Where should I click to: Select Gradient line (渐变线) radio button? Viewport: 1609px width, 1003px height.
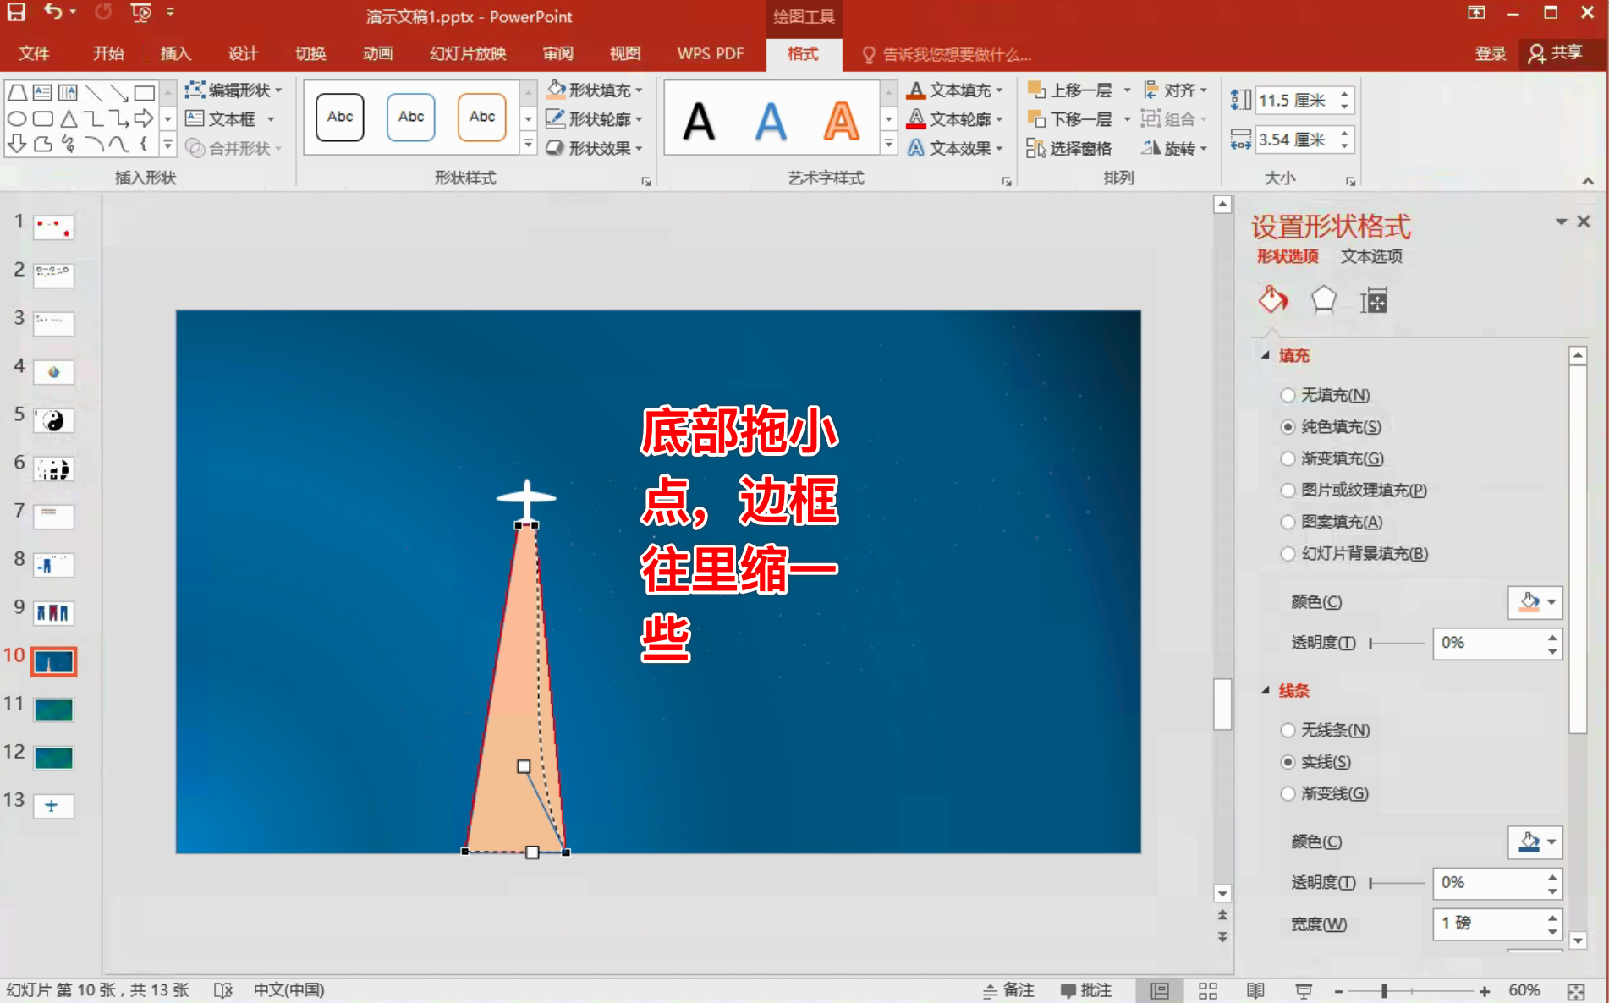coord(1288,793)
